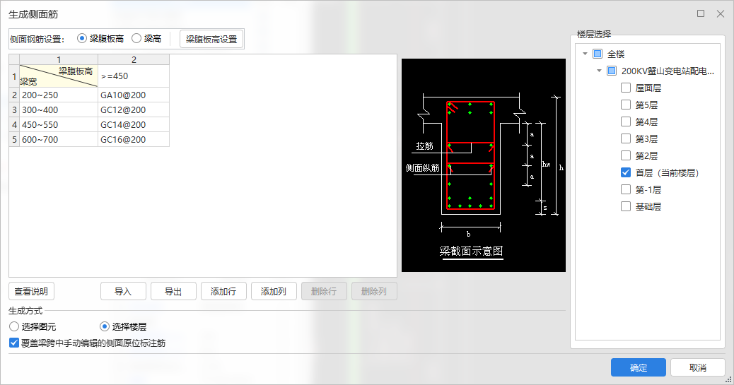734x385 pixels.
Task: Check the 第3层 floor checkbox
Action: point(625,138)
